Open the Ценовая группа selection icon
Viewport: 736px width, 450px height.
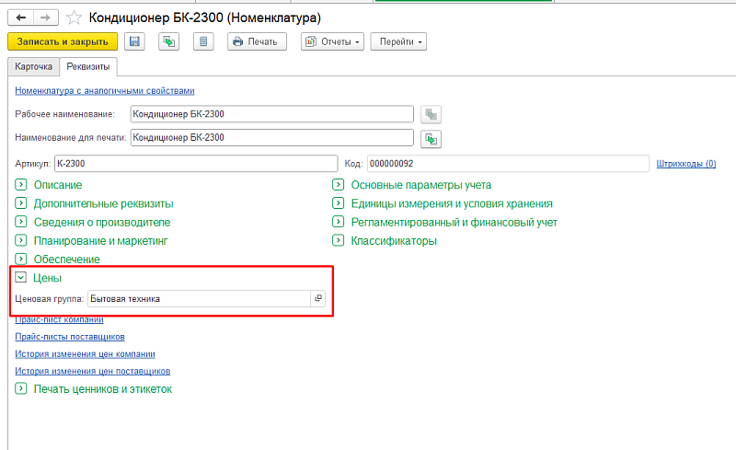tap(318, 298)
